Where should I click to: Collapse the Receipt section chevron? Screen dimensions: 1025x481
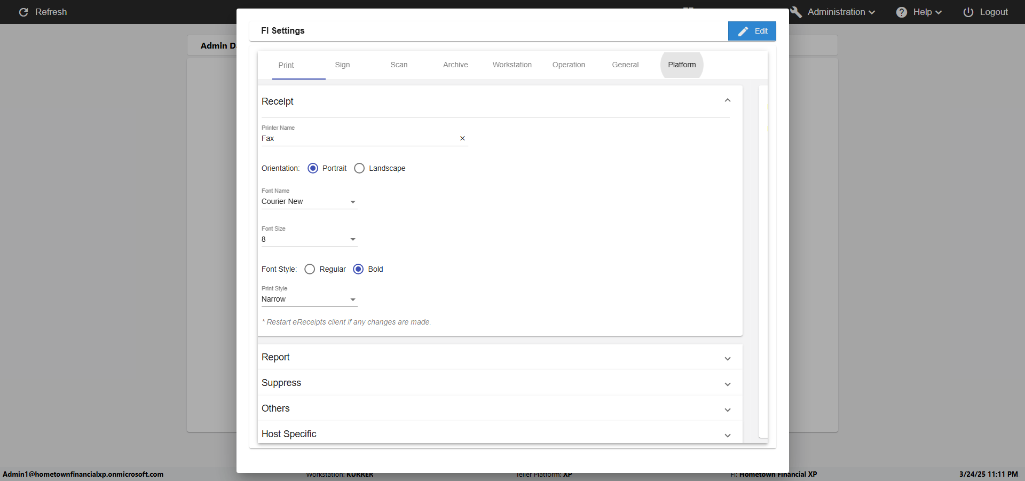coord(727,100)
